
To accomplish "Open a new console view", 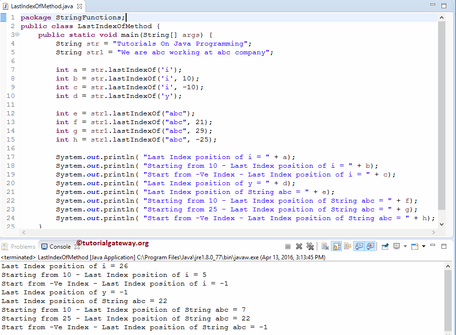I will coord(413,246).
